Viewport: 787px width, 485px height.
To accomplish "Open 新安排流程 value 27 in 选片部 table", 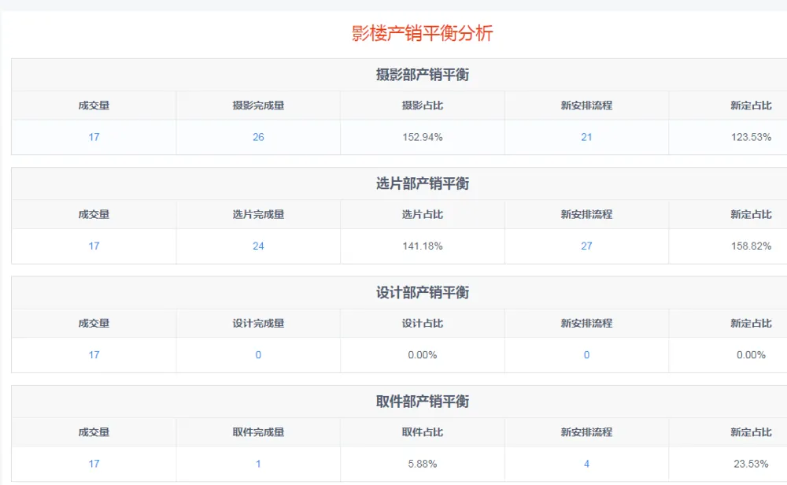I will (586, 246).
